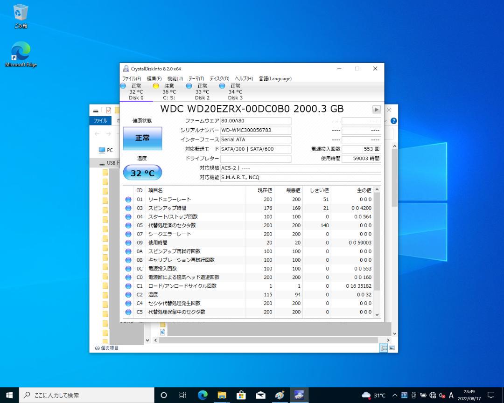Image resolution: width=504 pixels, height=403 pixels.
Task: Click CrystalDiskInfo title bar app icon
Action: click(x=126, y=69)
